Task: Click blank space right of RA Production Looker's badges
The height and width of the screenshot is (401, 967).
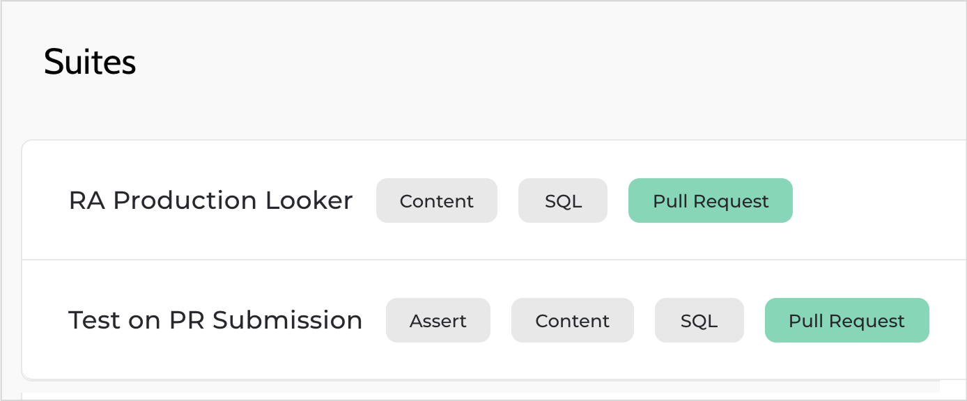Action: (x=878, y=201)
